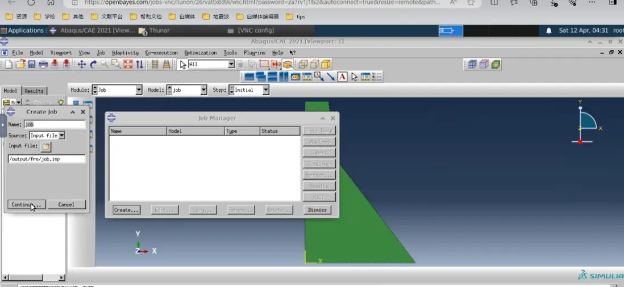
Task: Enable hidden render style
Action: 314,64
